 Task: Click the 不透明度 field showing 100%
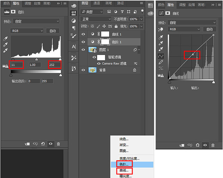[x=134, y=19]
